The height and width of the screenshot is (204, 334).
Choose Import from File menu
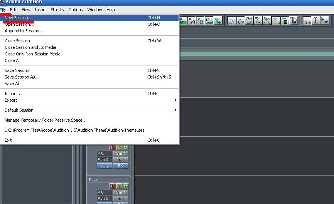click(89, 94)
